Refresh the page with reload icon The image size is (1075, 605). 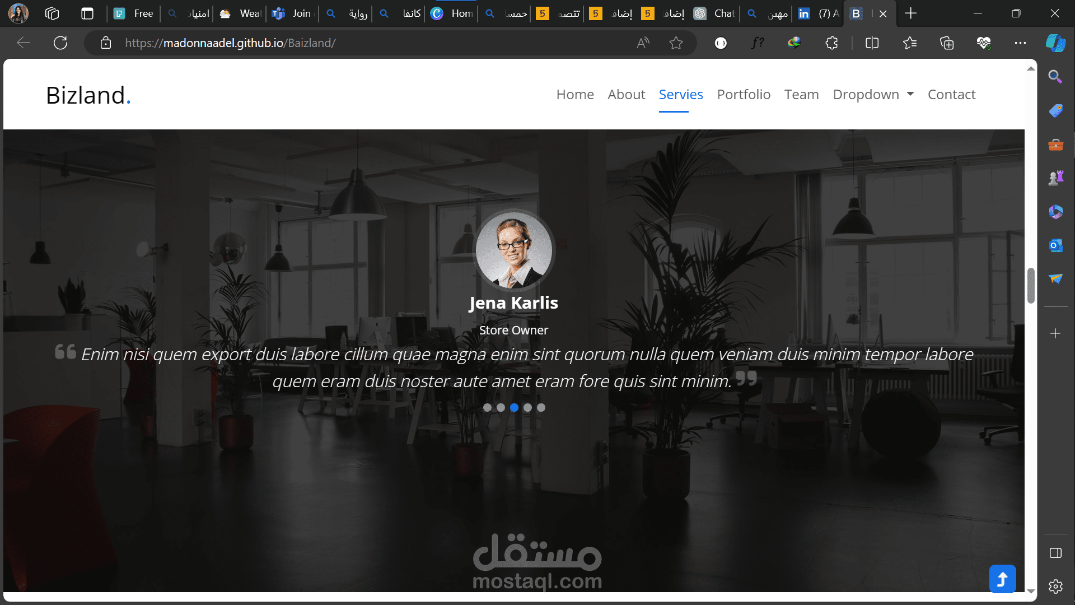coord(60,43)
